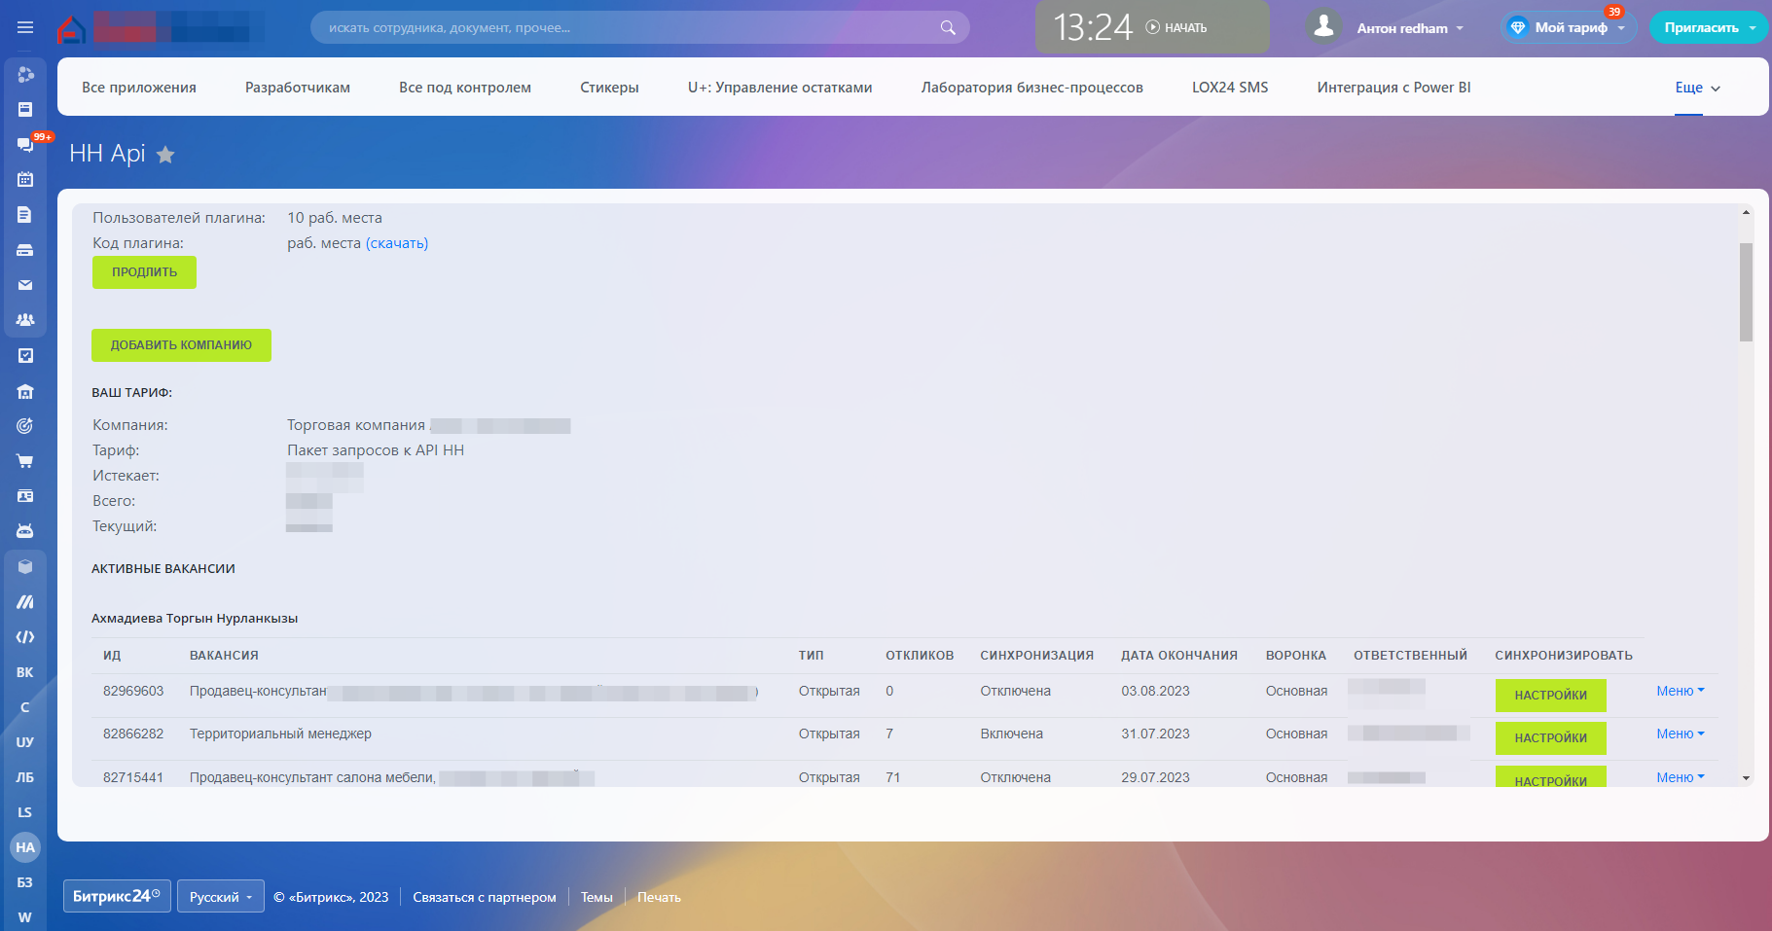Expand the Антон redham user menu

pyautogui.click(x=1409, y=28)
